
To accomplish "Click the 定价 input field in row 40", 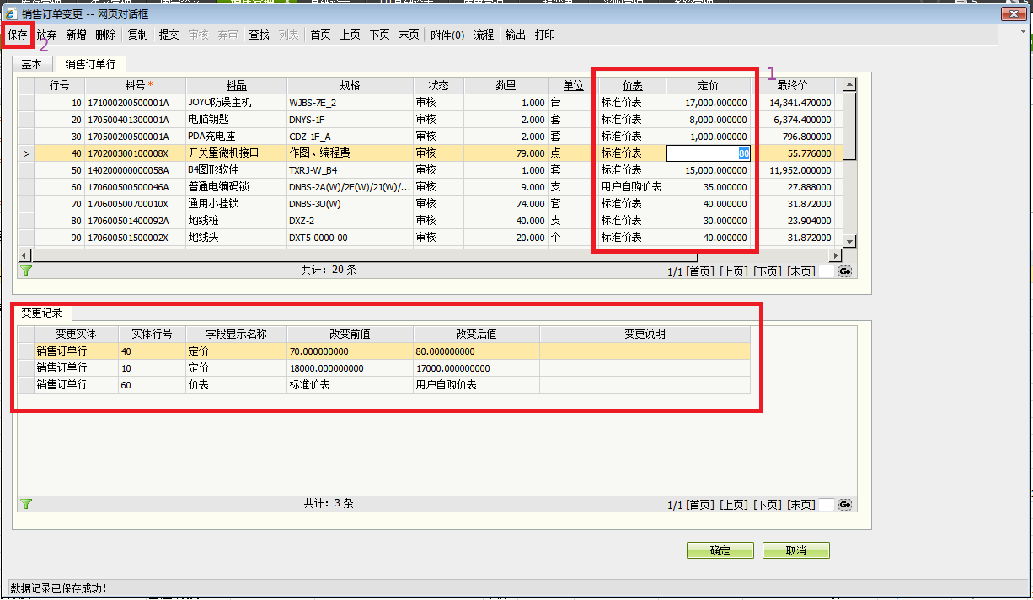I will point(707,153).
